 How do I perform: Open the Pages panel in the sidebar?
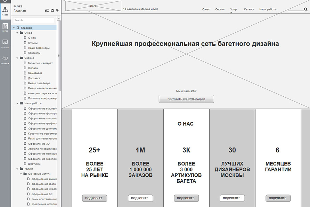[5, 11]
